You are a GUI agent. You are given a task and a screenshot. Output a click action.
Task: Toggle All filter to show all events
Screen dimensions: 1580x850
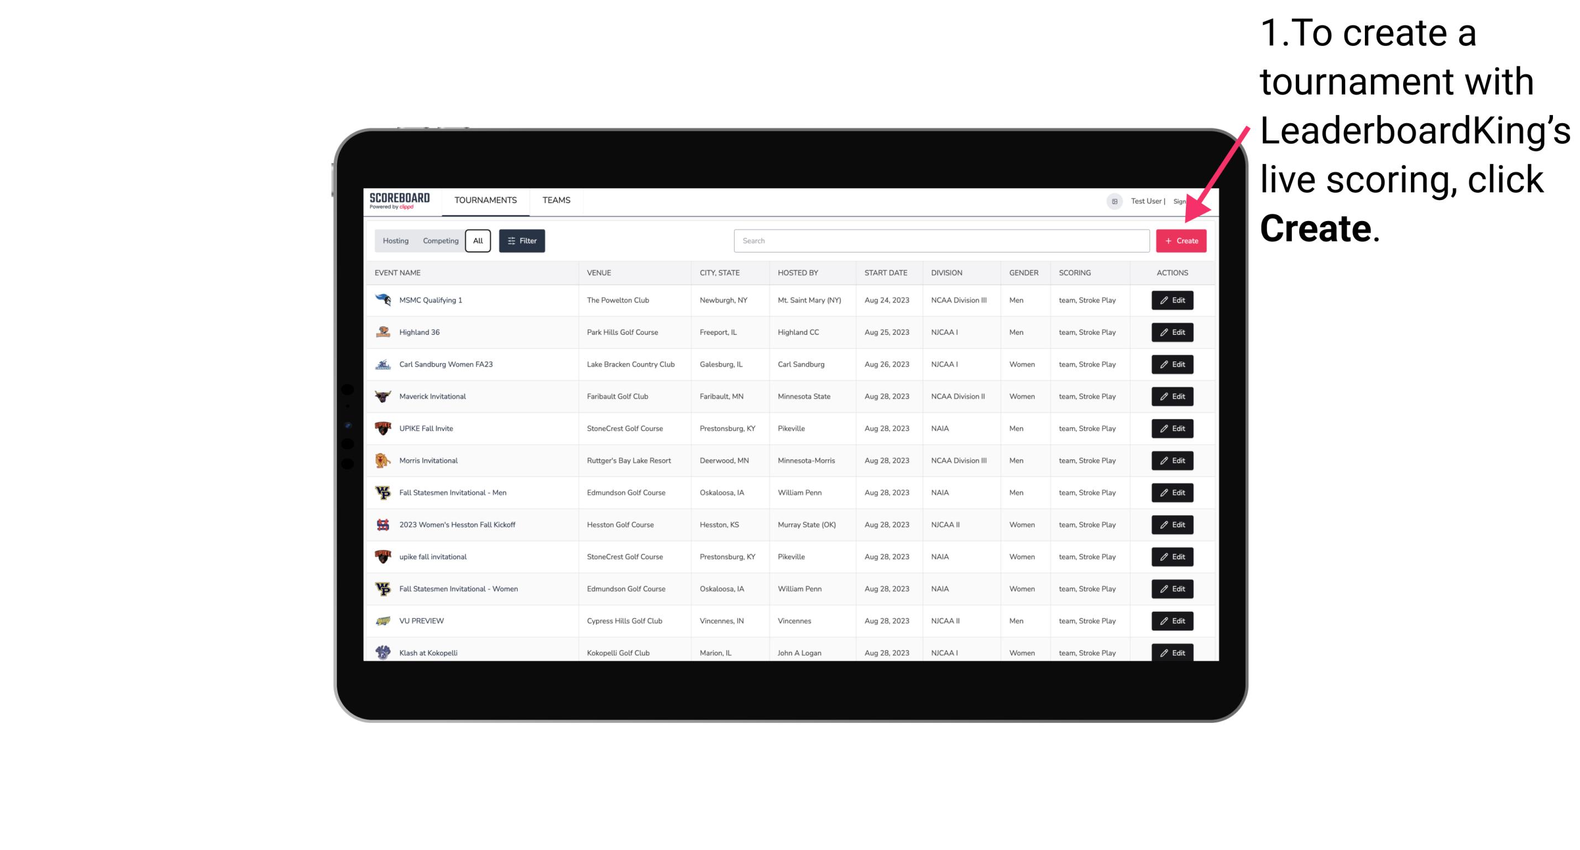pyautogui.click(x=478, y=241)
